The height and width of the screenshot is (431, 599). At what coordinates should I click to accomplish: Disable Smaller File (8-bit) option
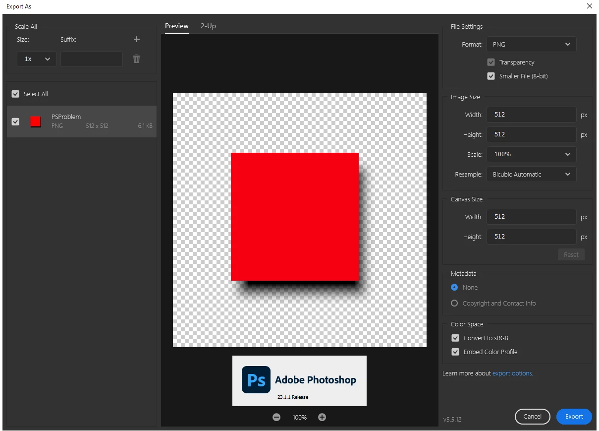click(x=491, y=76)
